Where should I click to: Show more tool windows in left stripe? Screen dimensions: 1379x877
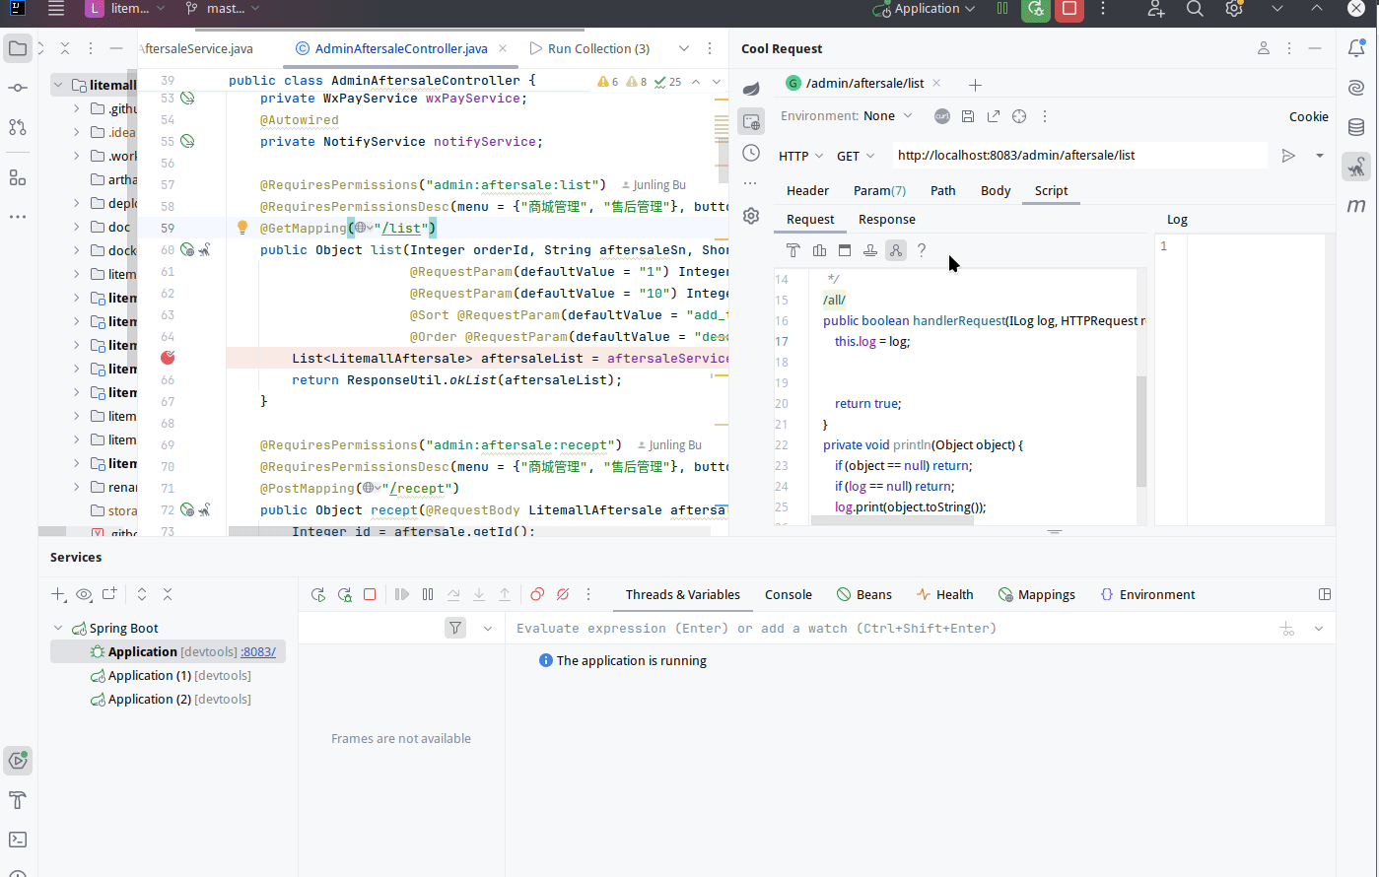coord(18,217)
